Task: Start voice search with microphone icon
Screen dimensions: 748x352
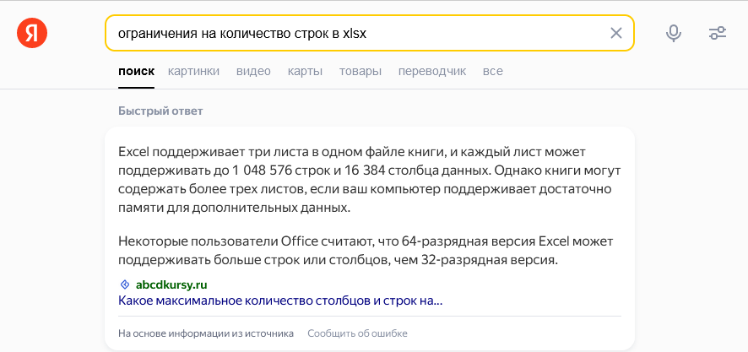Action: click(674, 34)
